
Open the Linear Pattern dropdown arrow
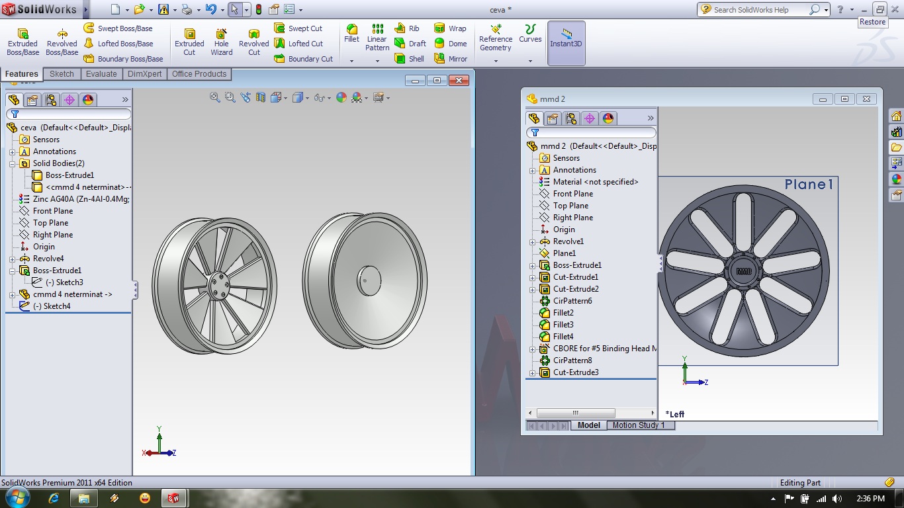pos(377,61)
